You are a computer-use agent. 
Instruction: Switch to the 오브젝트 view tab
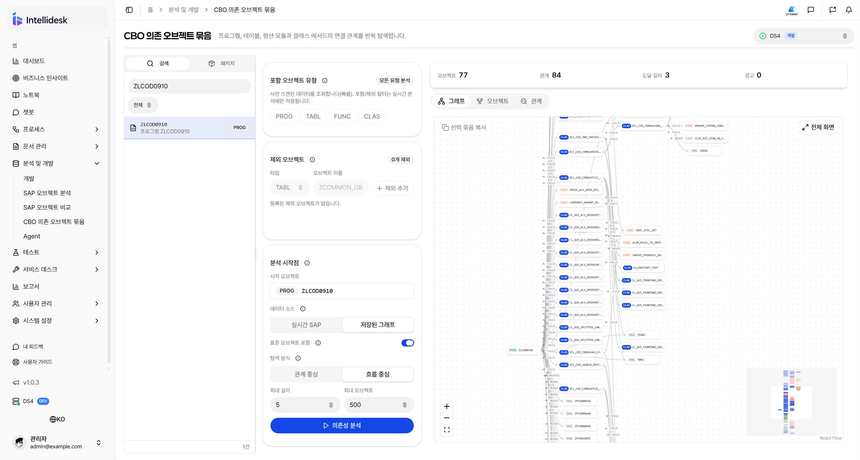(492, 101)
